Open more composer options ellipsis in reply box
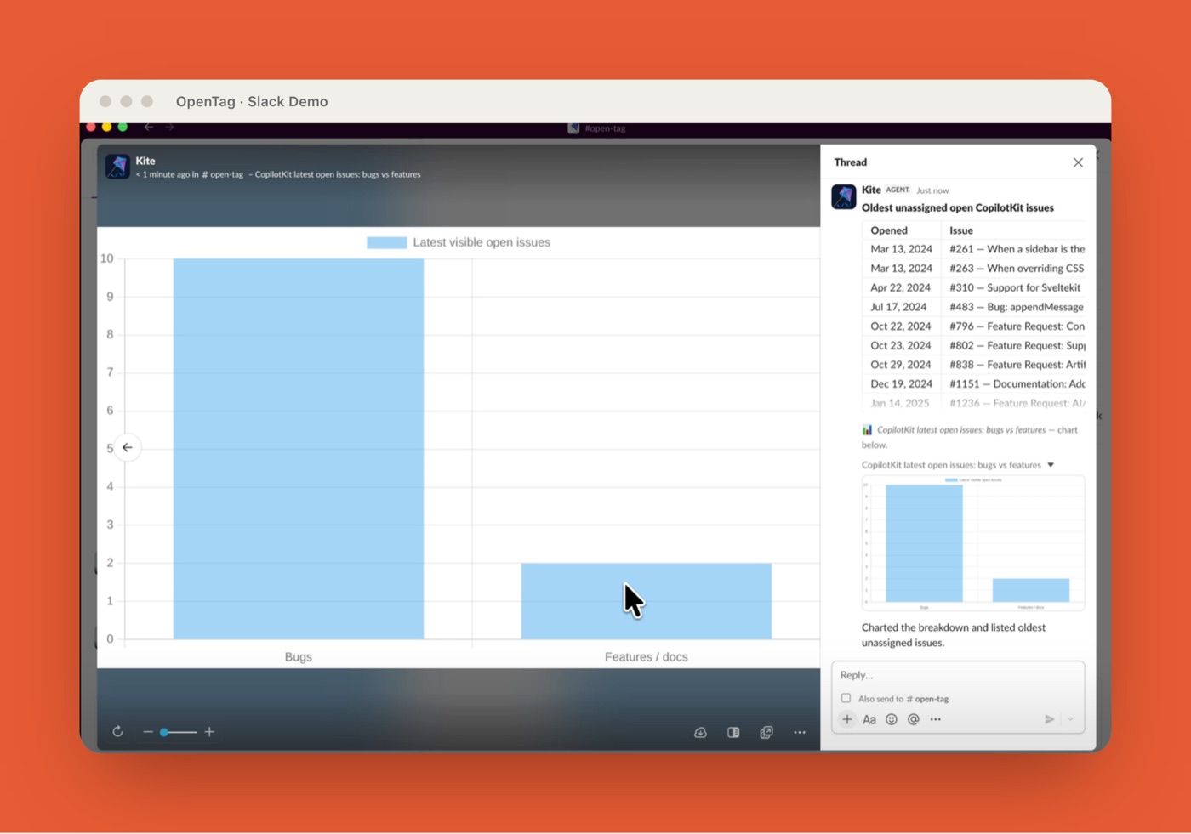Viewport: 1191px width, 834px height. (x=936, y=719)
